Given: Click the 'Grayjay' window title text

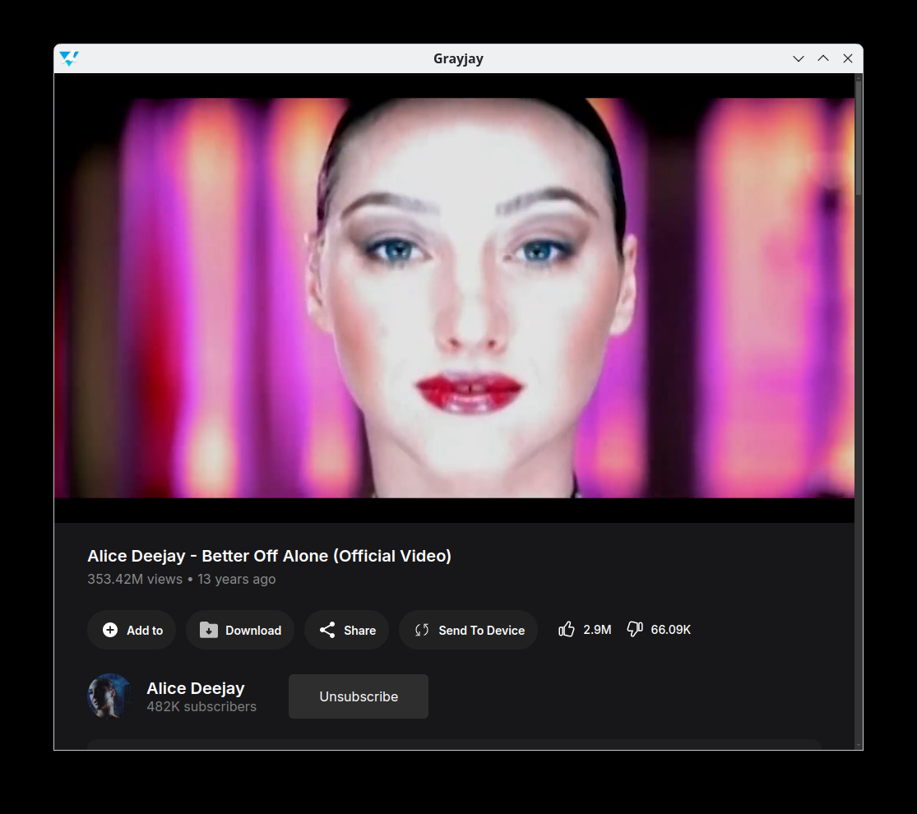Looking at the screenshot, I should (x=459, y=58).
